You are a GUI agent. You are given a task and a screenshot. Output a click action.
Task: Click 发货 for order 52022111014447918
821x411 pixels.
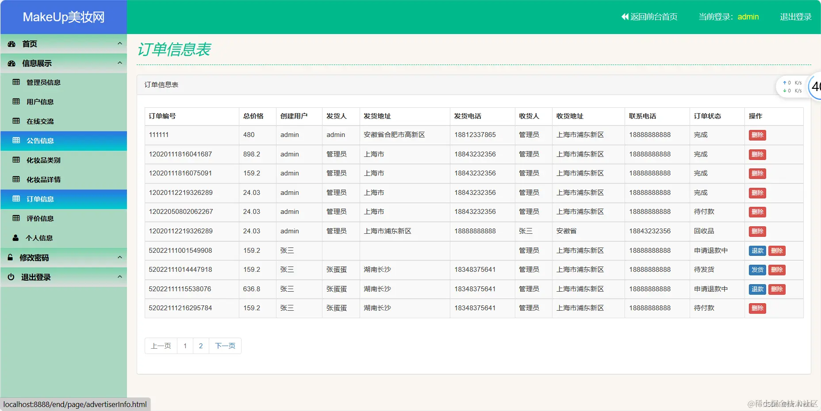point(757,270)
